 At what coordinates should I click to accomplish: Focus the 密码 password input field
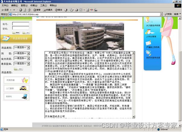pos(21,28)
